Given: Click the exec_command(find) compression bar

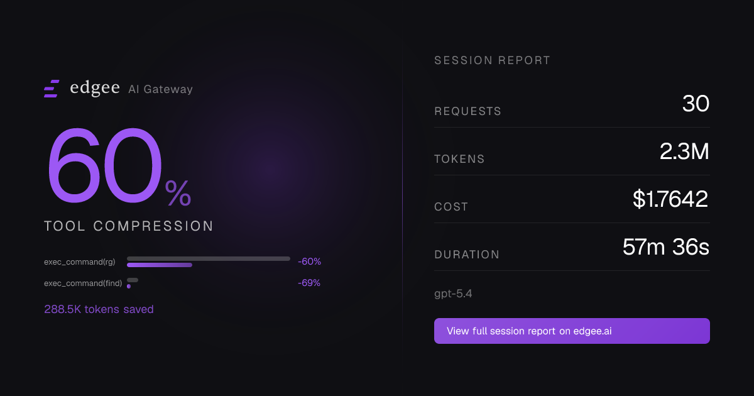Looking at the screenshot, I should (x=133, y=283).
